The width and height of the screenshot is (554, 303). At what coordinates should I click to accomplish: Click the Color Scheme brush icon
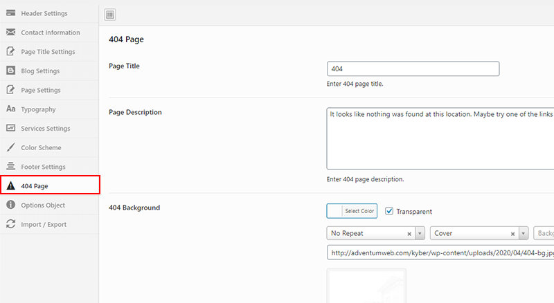pos(11,147)
